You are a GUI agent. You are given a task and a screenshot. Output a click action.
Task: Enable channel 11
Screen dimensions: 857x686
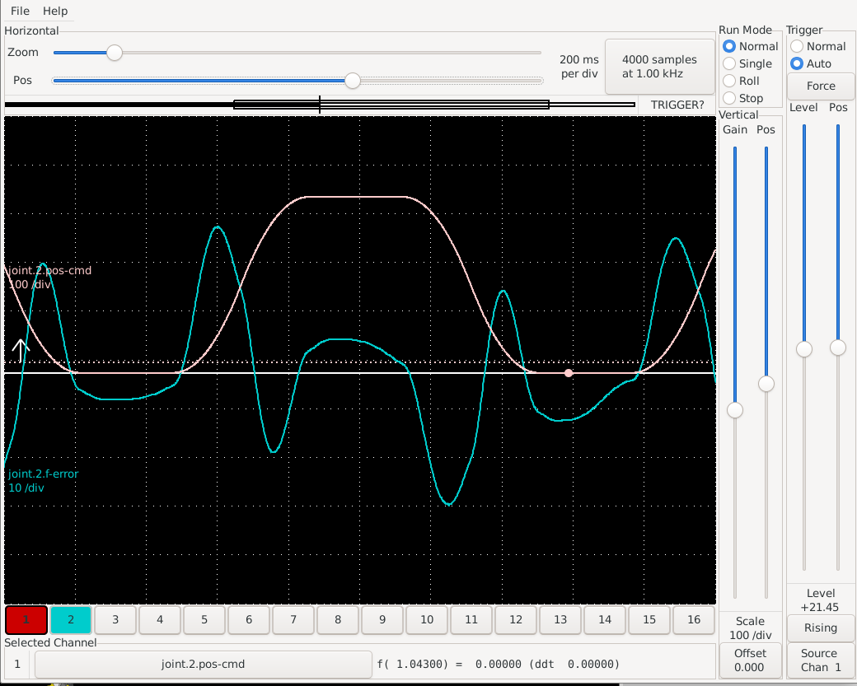471,620
